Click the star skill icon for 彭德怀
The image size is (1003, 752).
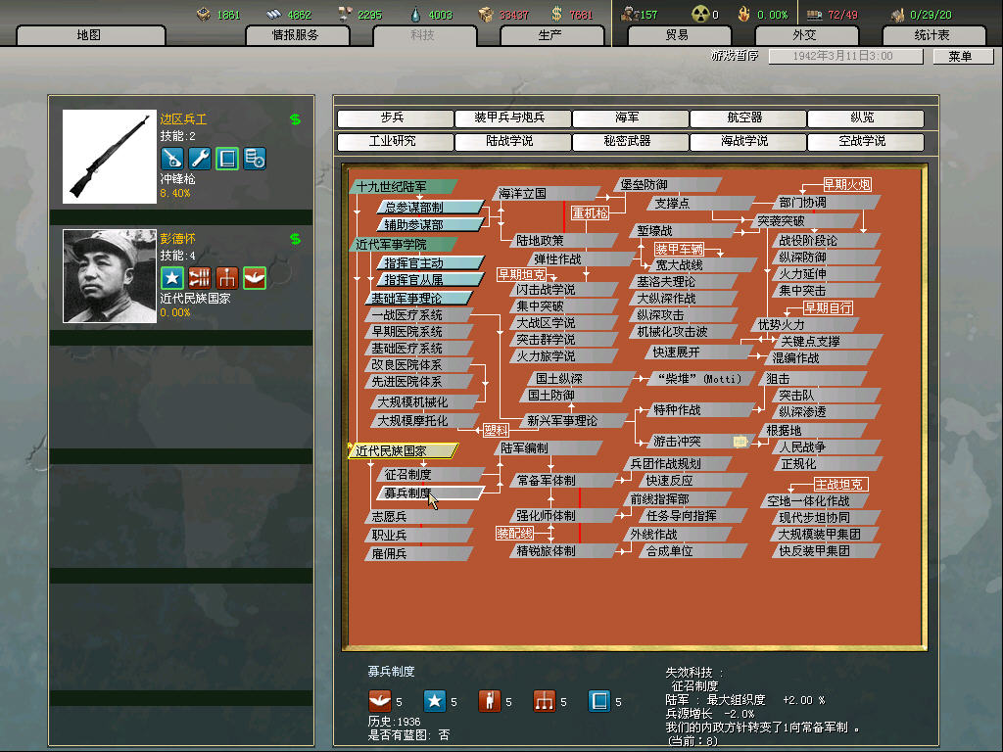pos(172,277)
